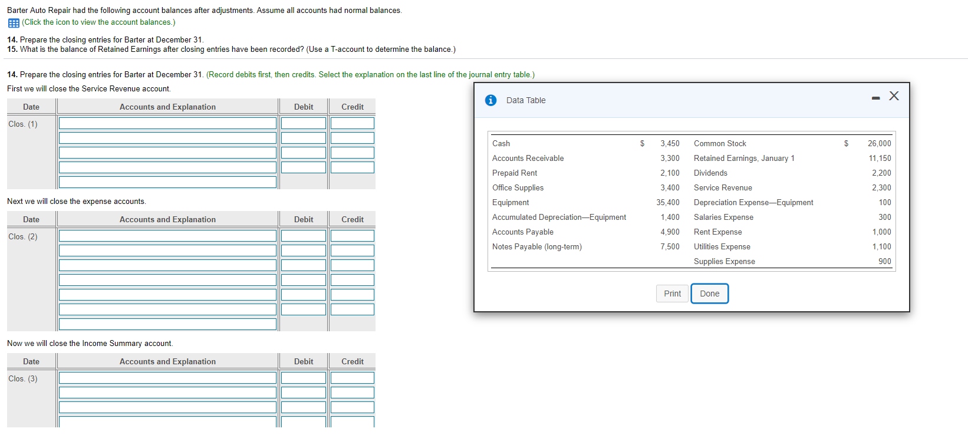Click 'Accumulated Depreciation—Equipment' label

[x=559, y=217]
